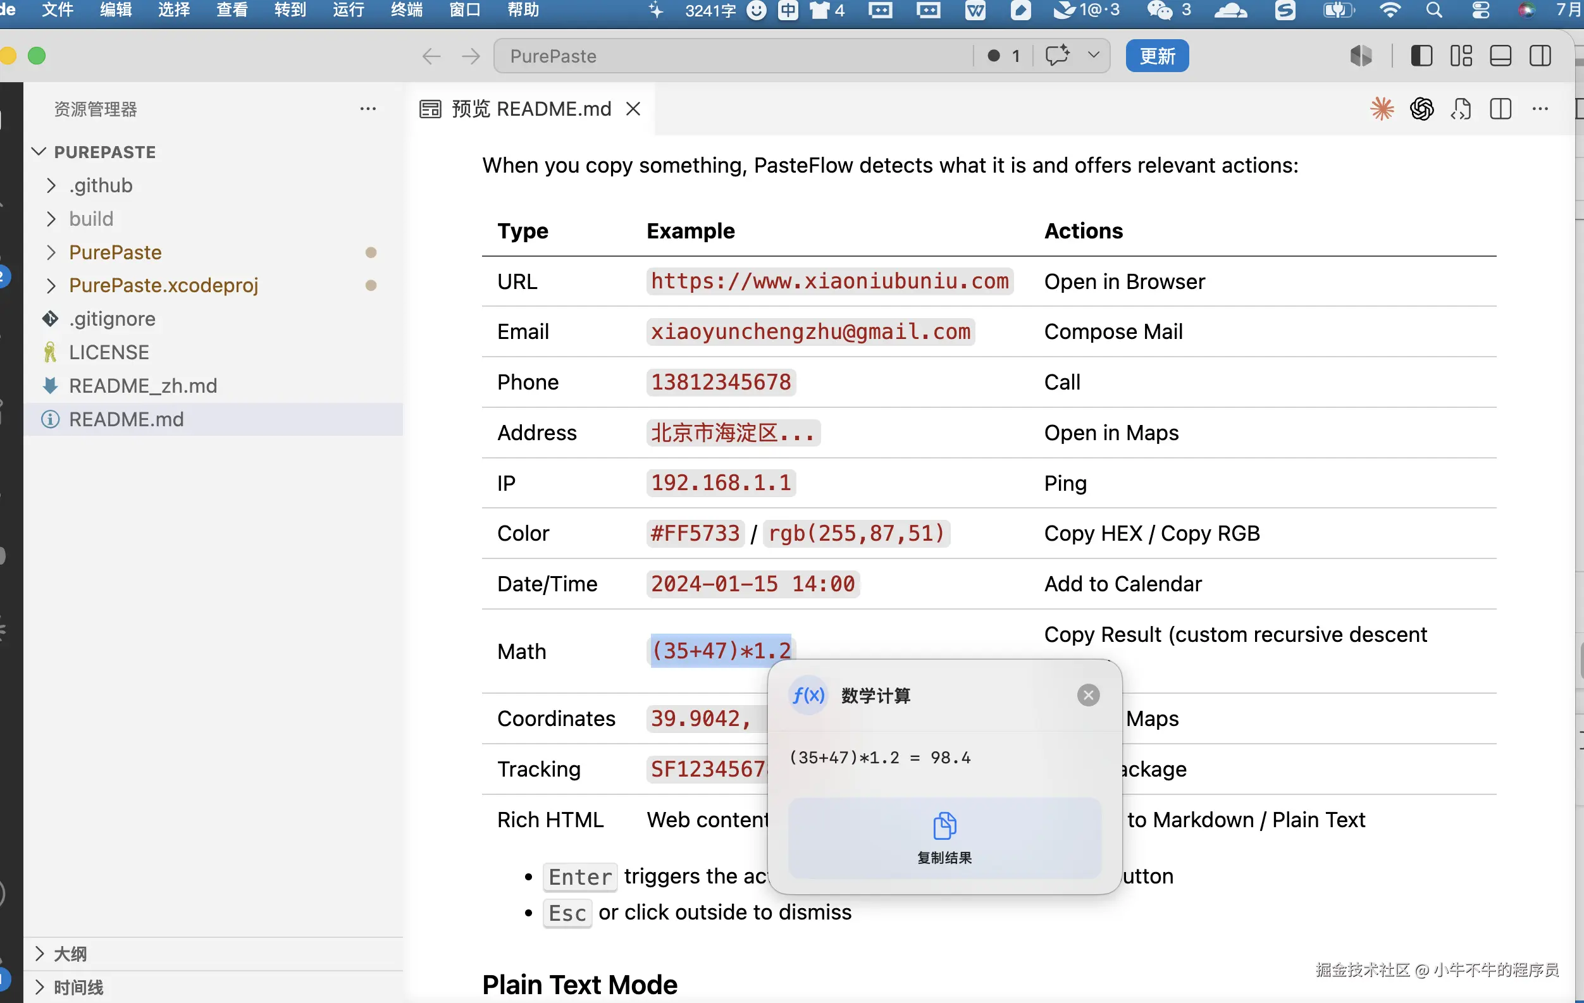Toggle the primary sidebar visibility
1584x1003 pixels.
click(x=1421, y=56)
